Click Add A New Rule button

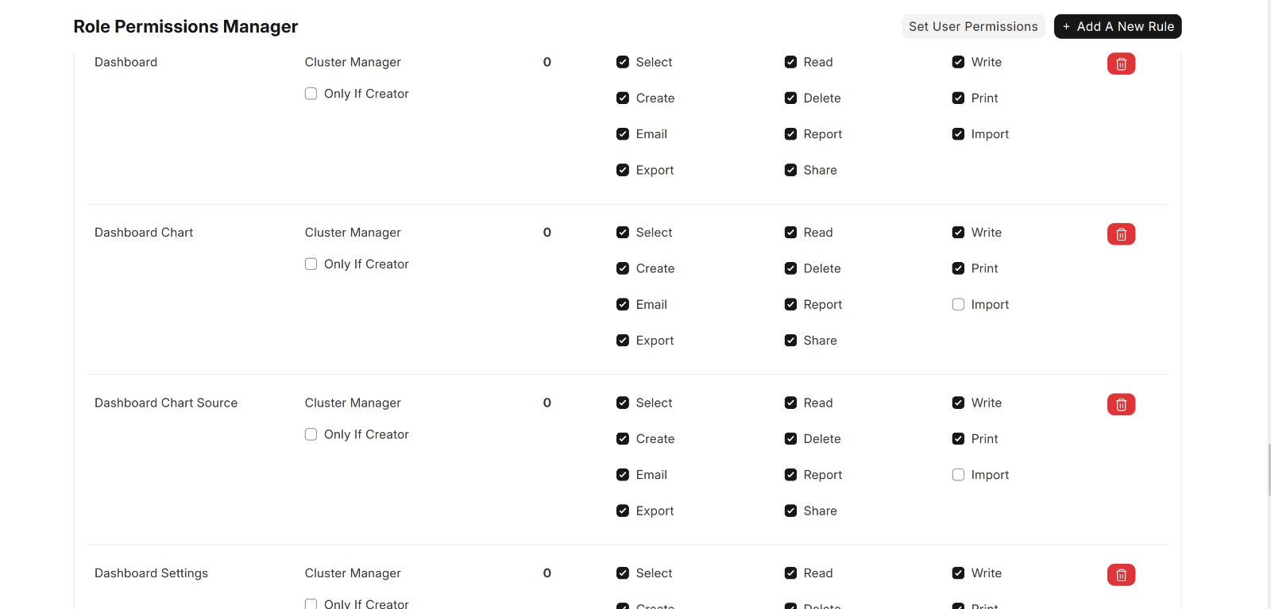[x=1118, y=26]
